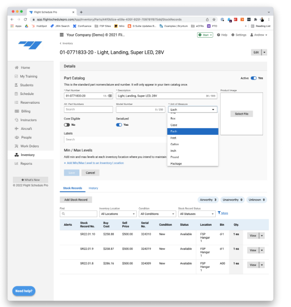Open the Apps bookmark shortcut

pyautogui.click(x=16, y=26)
